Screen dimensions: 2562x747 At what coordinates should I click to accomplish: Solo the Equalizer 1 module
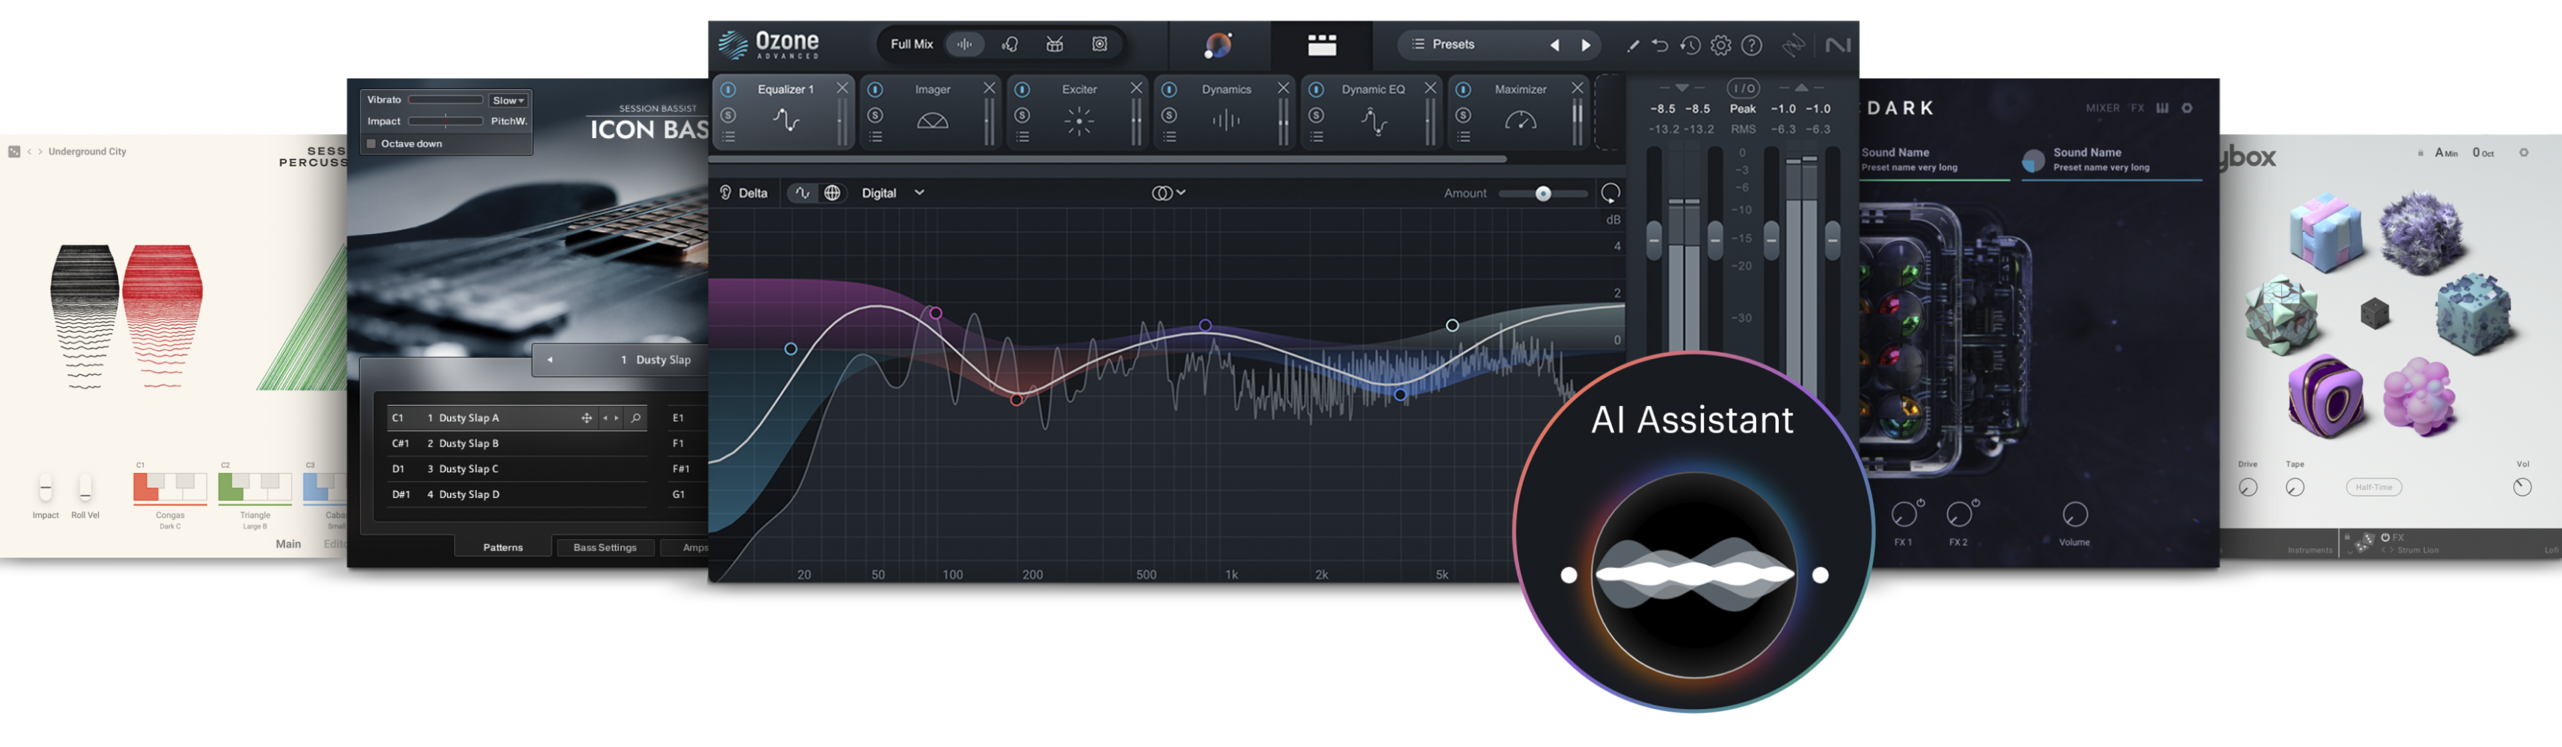pos(728,115)
